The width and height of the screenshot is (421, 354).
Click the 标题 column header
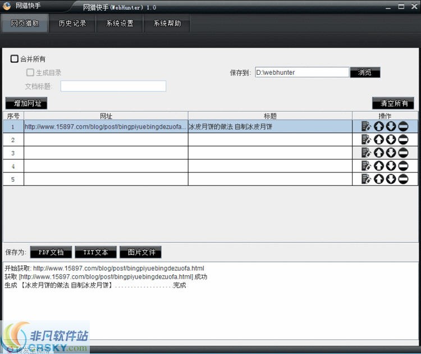pyautogui.click(x=270, y=116)
